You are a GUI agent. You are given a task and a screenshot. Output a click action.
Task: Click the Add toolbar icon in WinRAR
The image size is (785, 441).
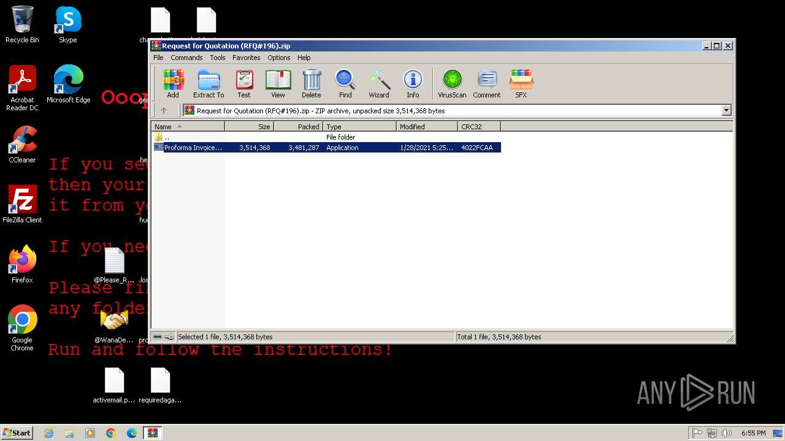pos(173,84)
